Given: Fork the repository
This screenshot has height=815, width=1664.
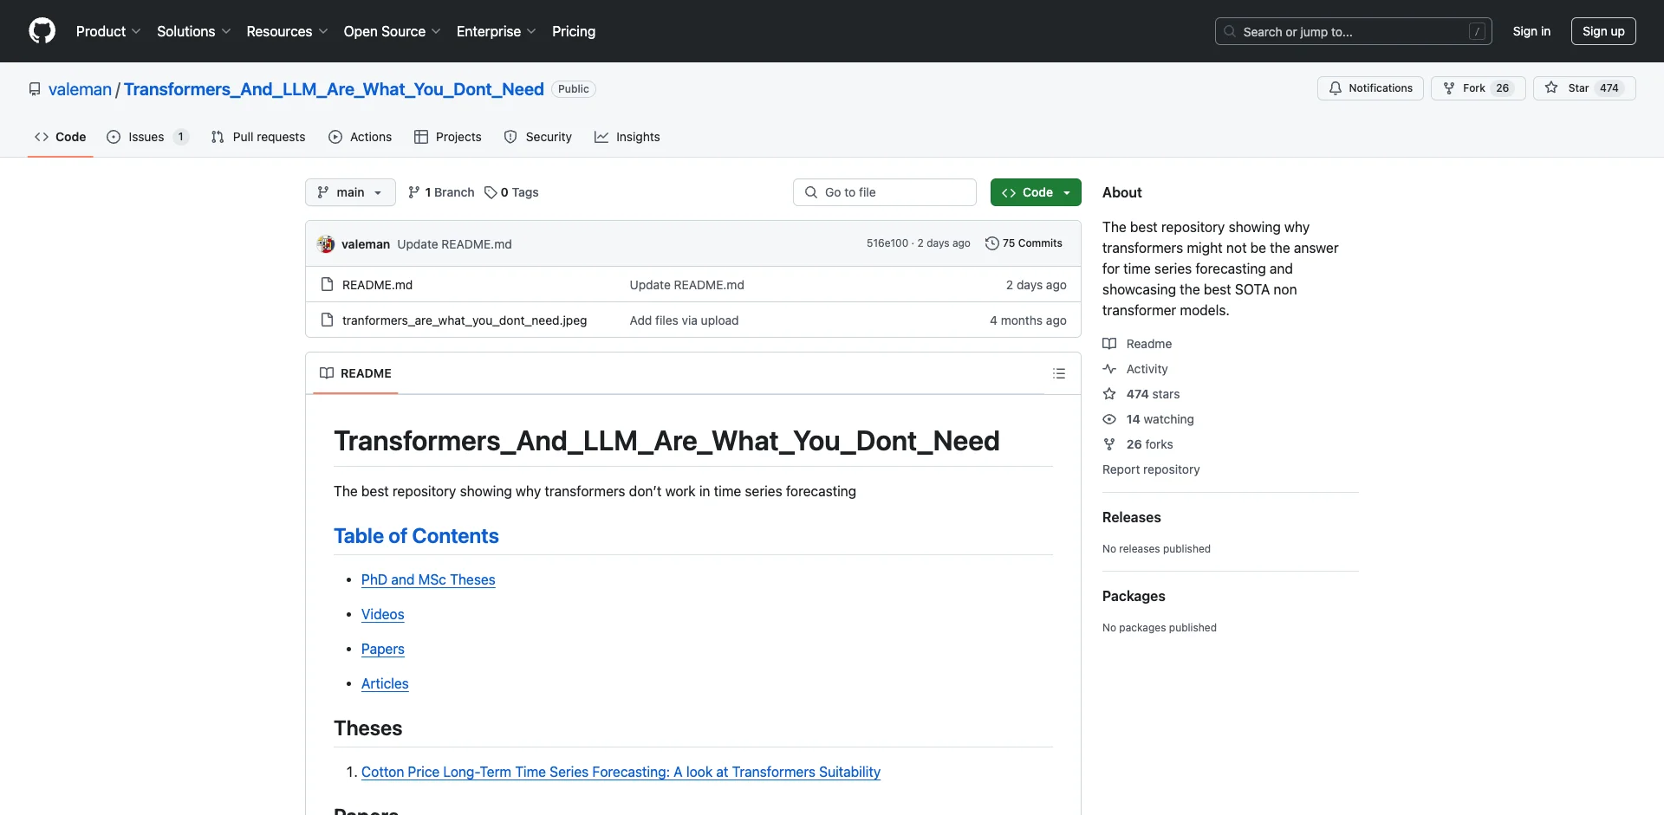Looking at the screenshot, I should click(1478, 88).
